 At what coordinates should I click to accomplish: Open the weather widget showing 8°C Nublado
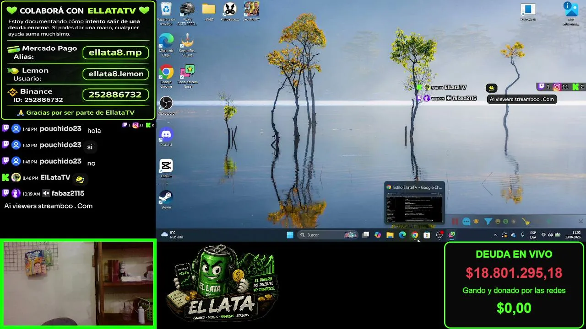[x=172, y=235]
